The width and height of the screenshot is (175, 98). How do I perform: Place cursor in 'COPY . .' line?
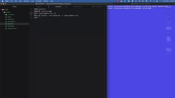[x=37, y=18]
